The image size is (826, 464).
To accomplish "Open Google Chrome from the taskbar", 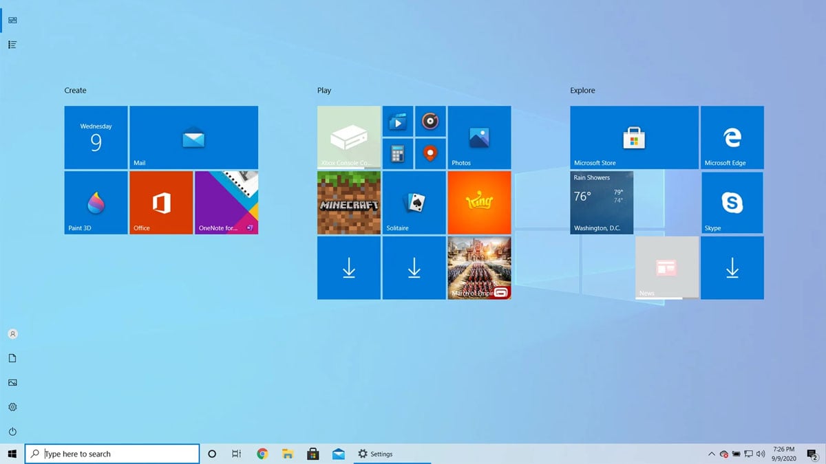I will [x=262, y=454].
